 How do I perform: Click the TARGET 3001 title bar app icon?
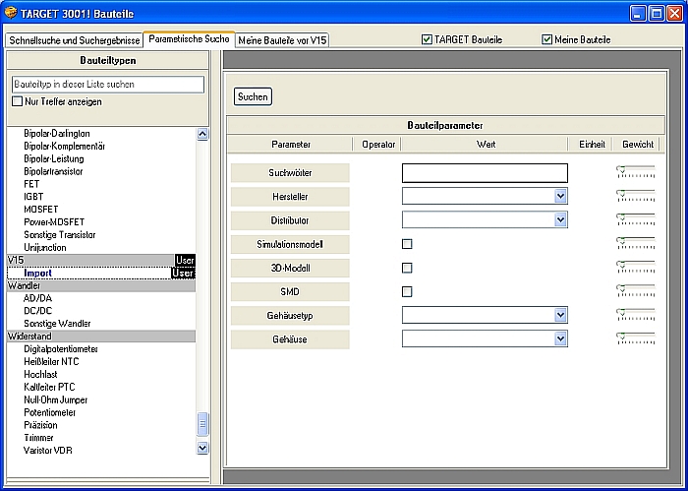[x=12, y=14]
